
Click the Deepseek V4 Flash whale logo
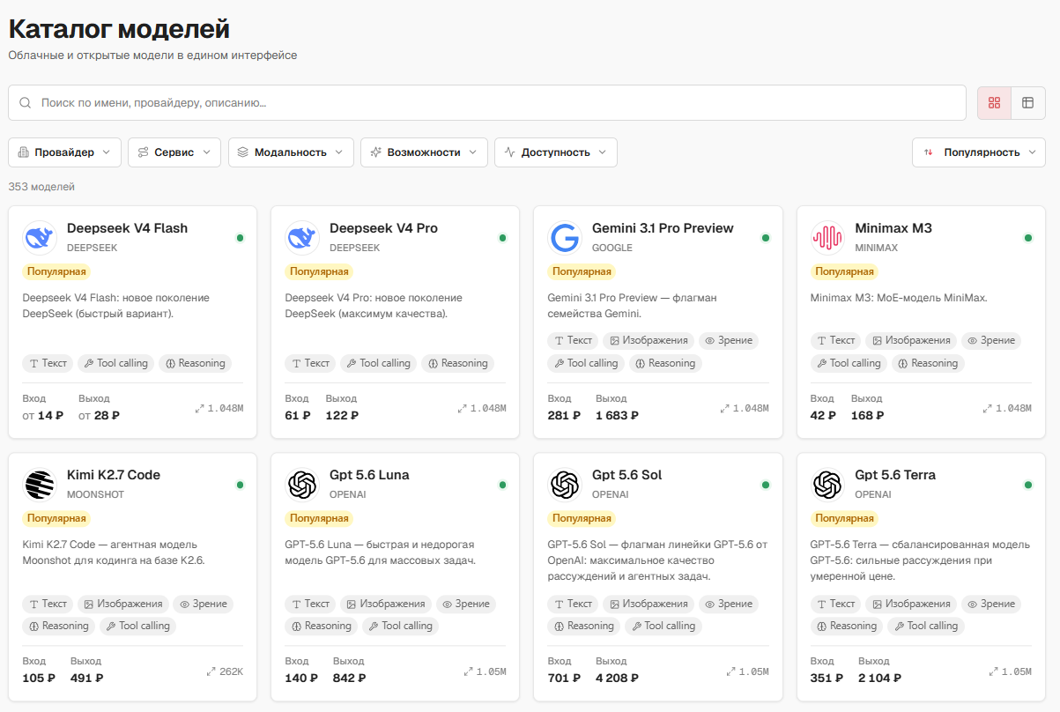40,238
